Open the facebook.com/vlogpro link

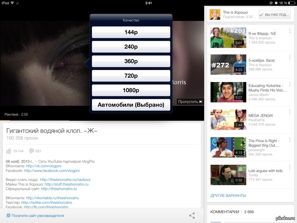(x=52, y=171)
